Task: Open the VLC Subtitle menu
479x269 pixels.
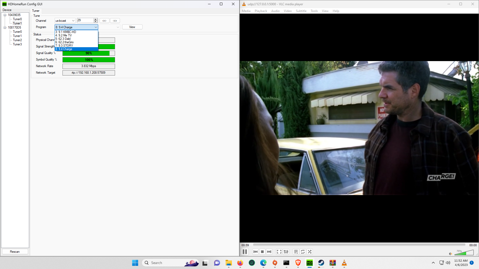Action: (301, 11)
